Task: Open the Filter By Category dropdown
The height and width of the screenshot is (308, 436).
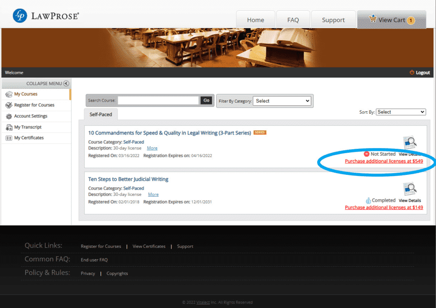Action: click(x=283, y=101)
